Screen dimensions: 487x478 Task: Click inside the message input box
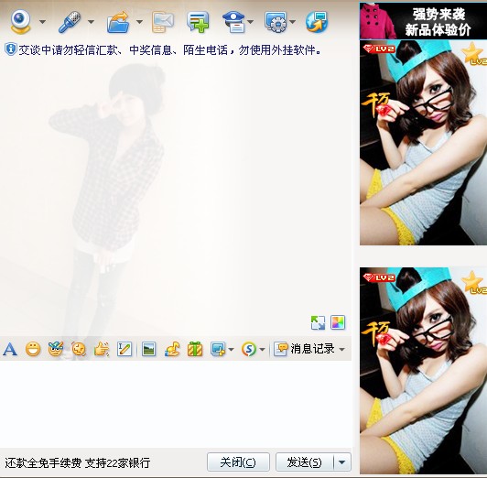pyautogui.click(x=176, y=404)
